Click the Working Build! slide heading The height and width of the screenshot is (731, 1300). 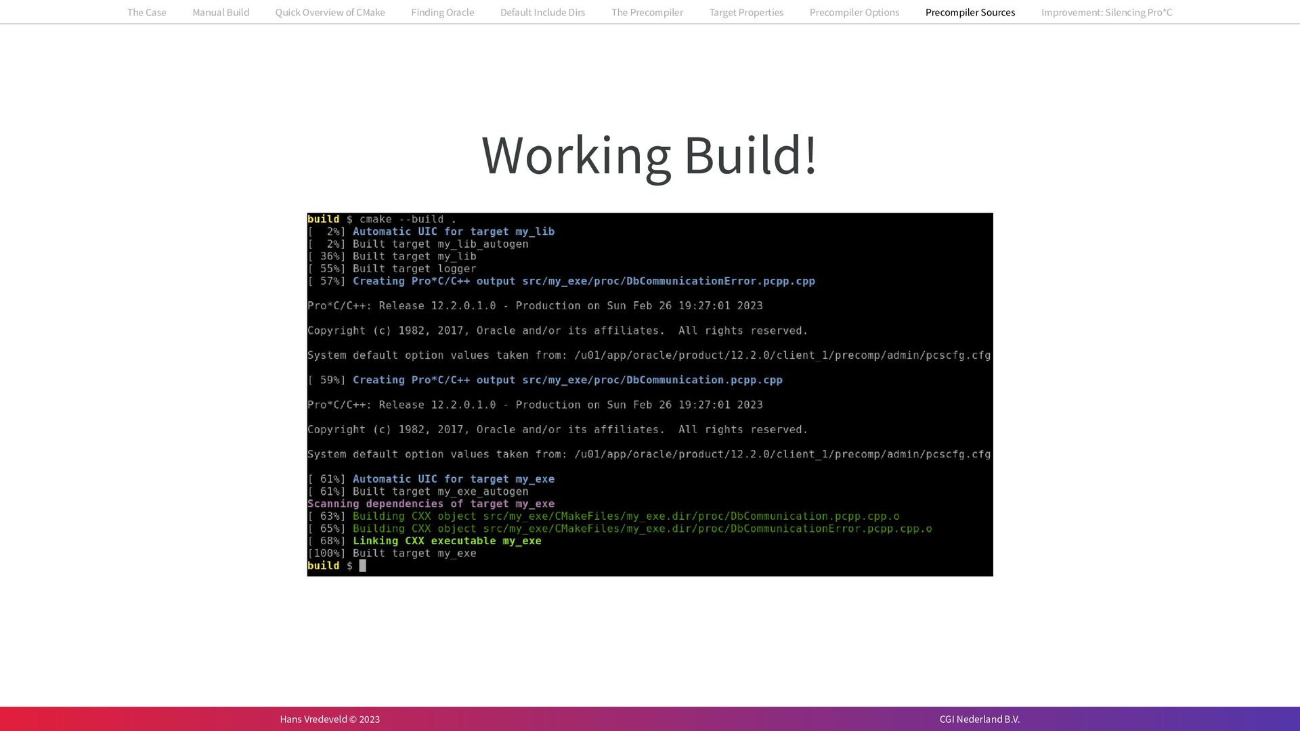pyautogui.click(x=649, y=155)
